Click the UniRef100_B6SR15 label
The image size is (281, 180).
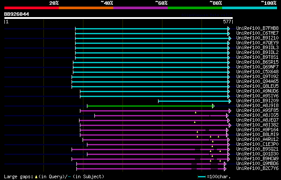(257, 62)
